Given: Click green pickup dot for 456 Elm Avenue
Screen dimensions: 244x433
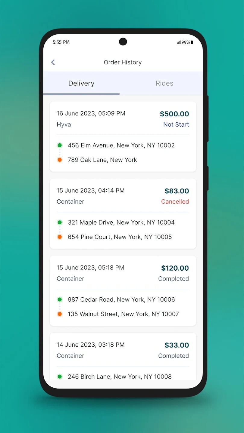Looking at the screenshot, I should [60, 145].
